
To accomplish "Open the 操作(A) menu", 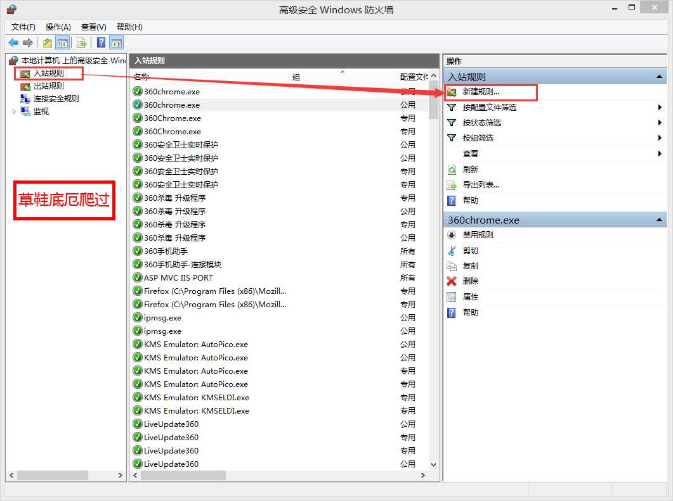I will point(58,27).
